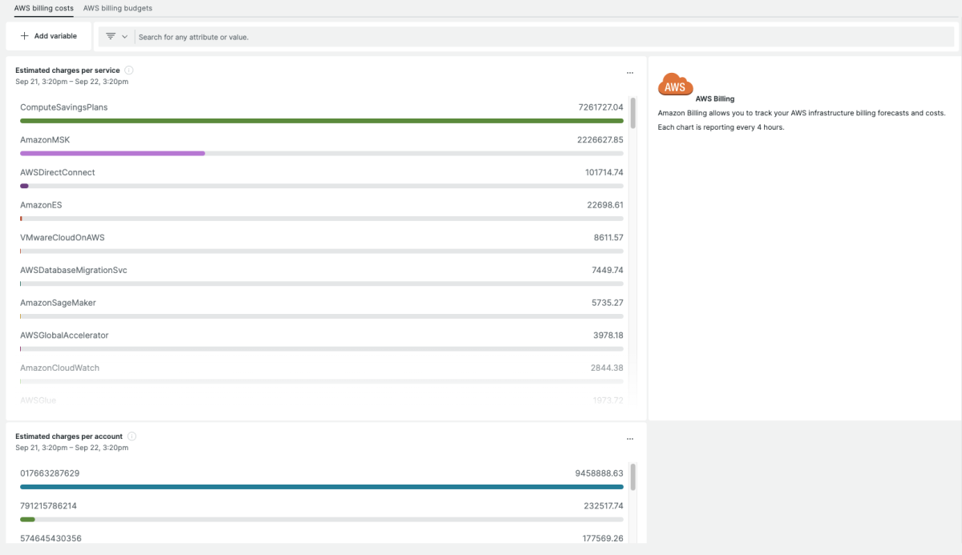This screenshot has width=962, height=555.
Task: Click the purple AmazonMSK bar
Action: [x=112, y=153]
